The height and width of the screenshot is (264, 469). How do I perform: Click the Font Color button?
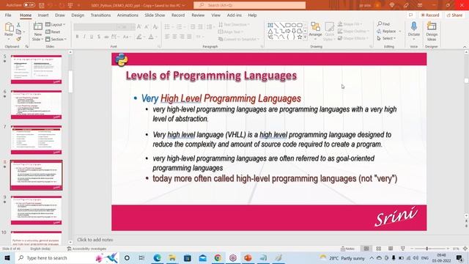[x=151, y=37]
